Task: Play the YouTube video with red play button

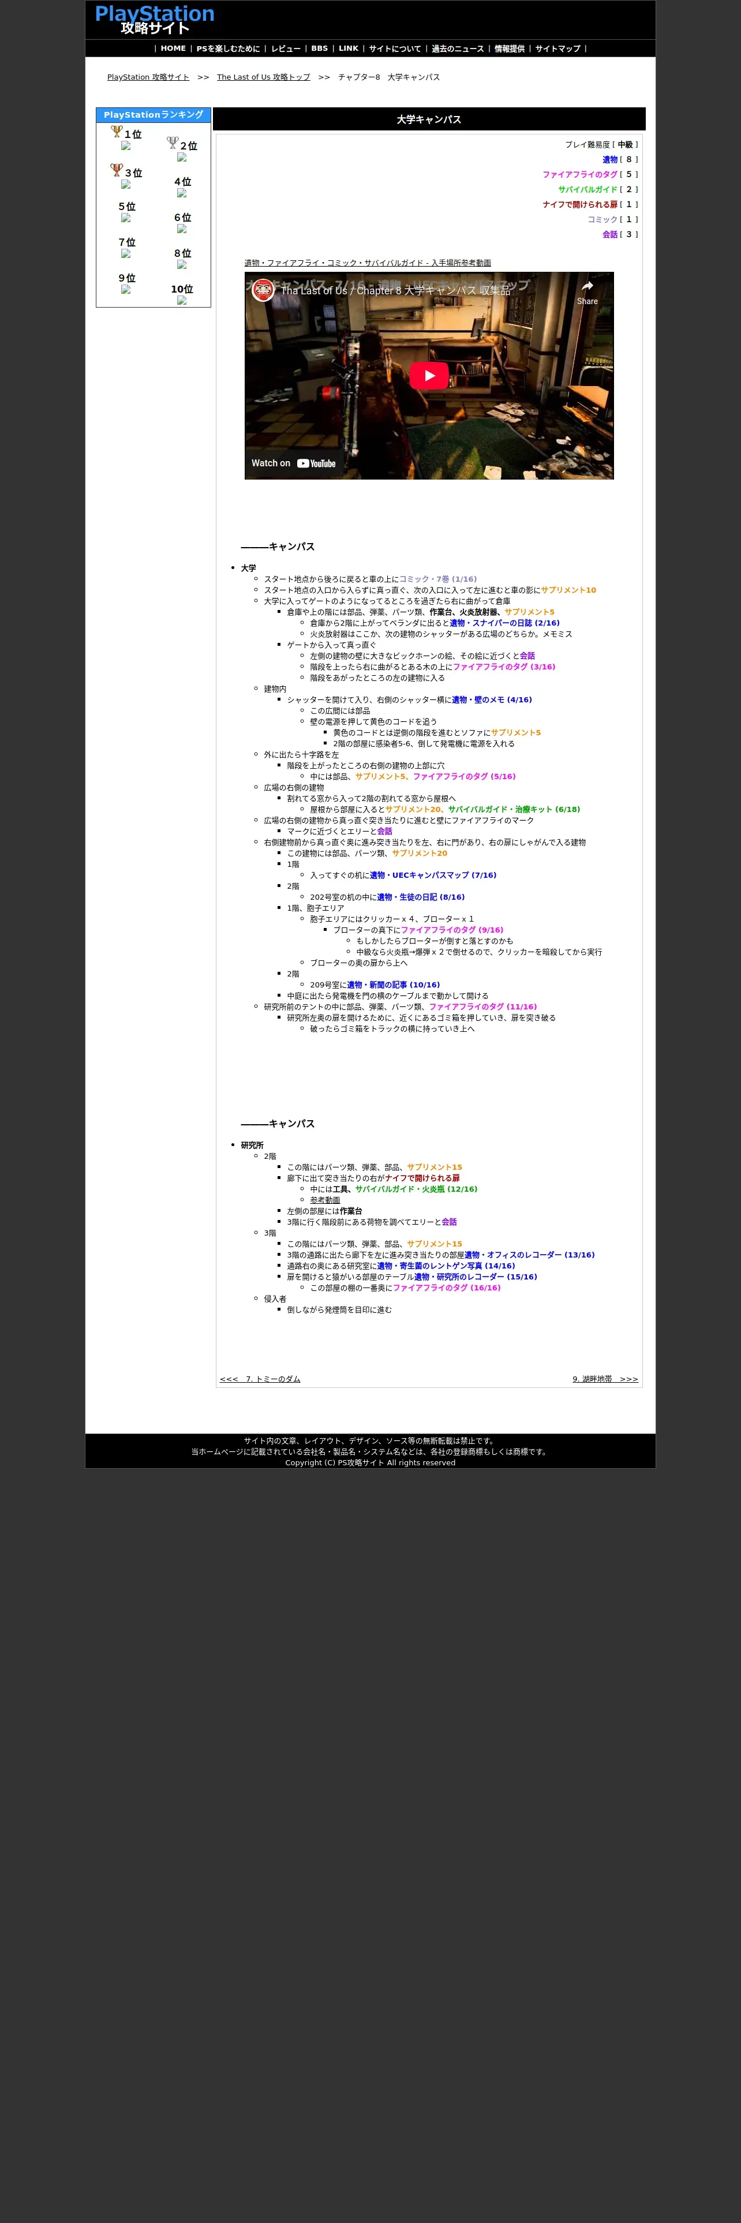Action: (429, 375)
